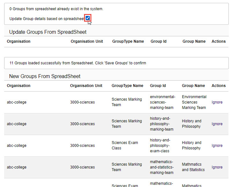231x187 pixels.
Task: Uncheck the Update Group details based on spreadsheet checkbox
Action: click(88, 18)
